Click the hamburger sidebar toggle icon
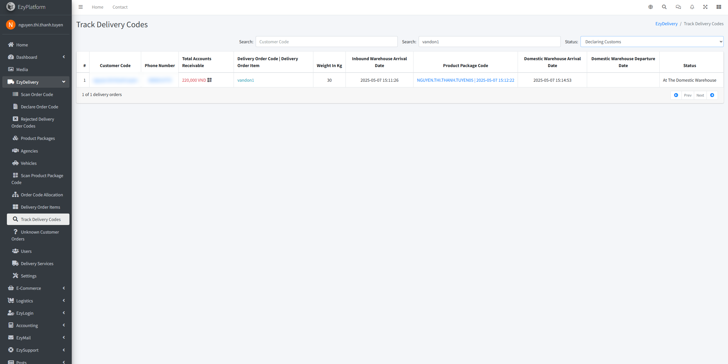Image resolution: width=728 pixels, height=364 pixels. pos(81,7)
